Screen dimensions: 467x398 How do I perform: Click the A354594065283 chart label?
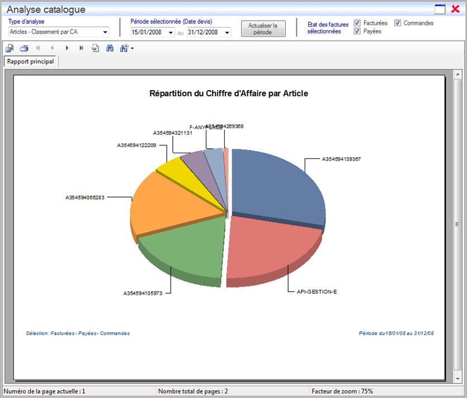85,198
